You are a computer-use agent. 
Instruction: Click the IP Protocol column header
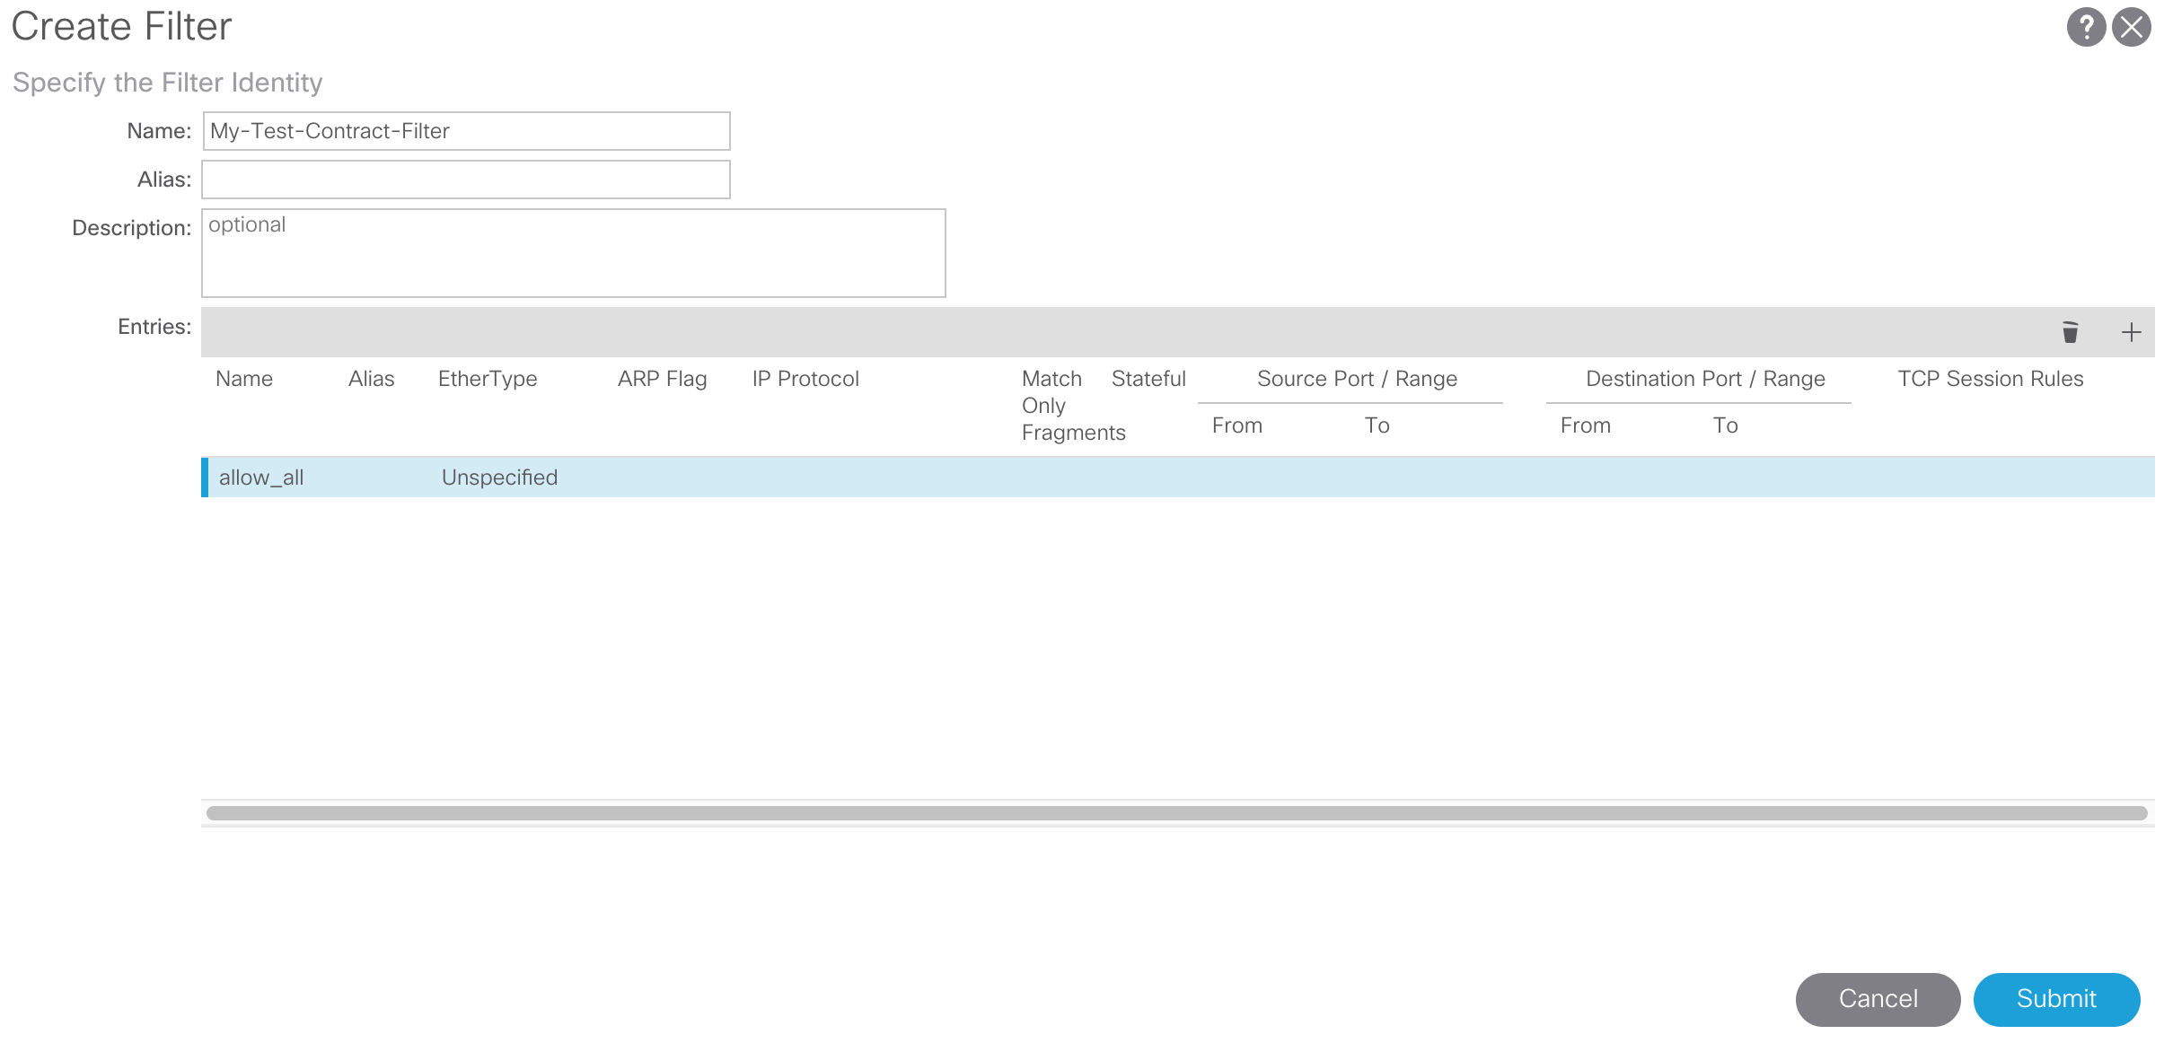(x=805, y=379)
